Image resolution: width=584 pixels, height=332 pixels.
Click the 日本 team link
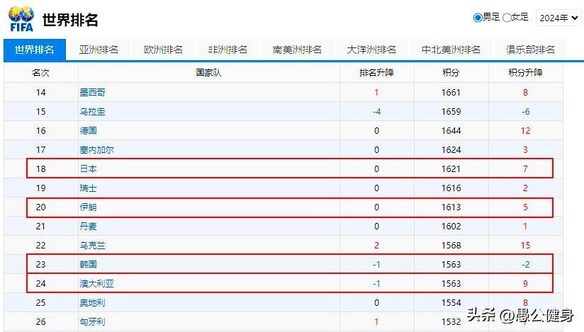(88, 169)
